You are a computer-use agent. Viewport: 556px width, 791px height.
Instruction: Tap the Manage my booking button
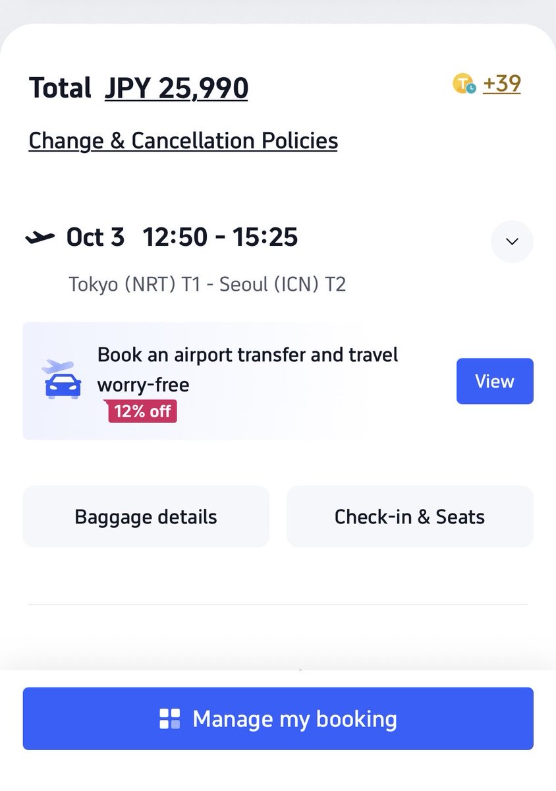278,718
